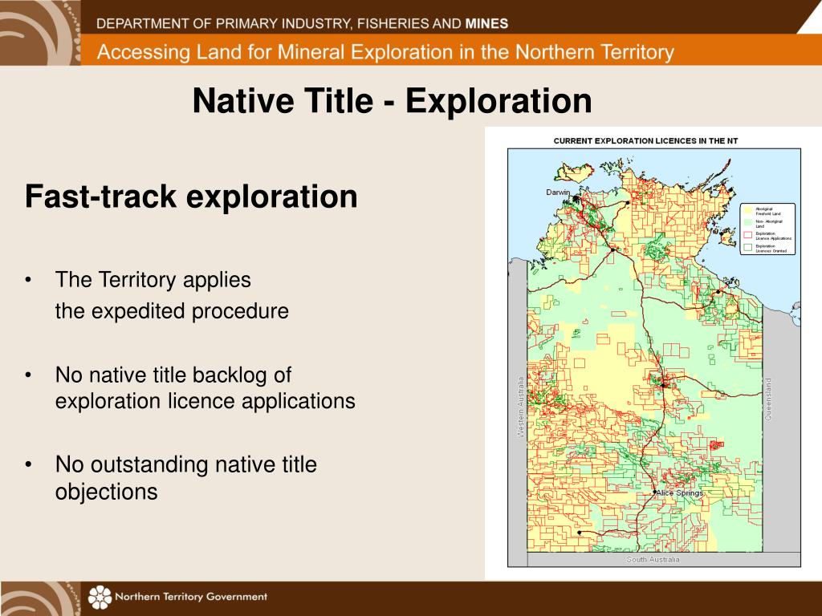The width and height of the screenshot is (822, 616).
Task: Click the Darwin city marker on the map
Action: tap(576, 199)
